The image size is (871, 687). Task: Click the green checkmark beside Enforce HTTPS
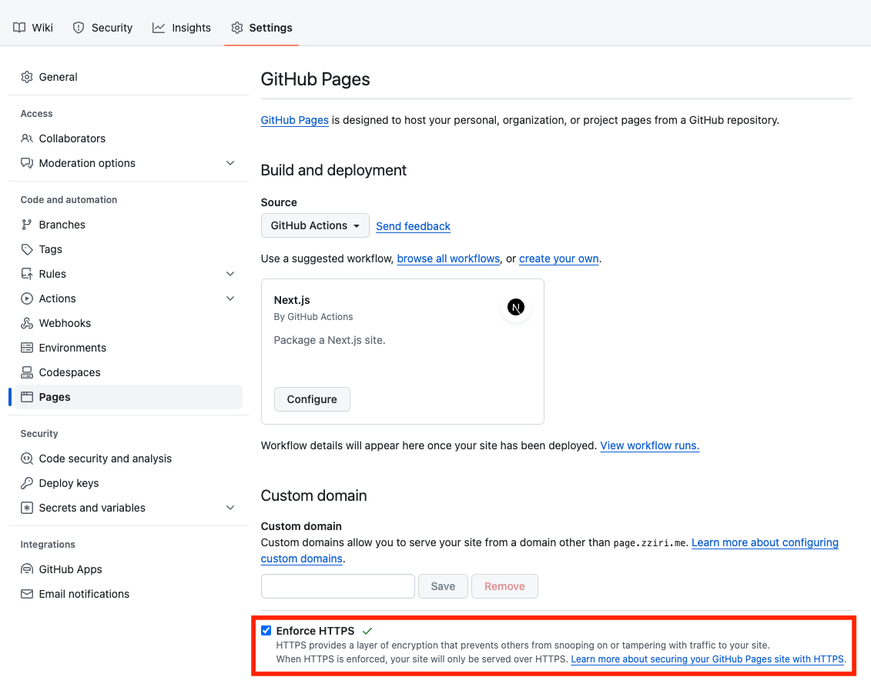pos(367,631)
